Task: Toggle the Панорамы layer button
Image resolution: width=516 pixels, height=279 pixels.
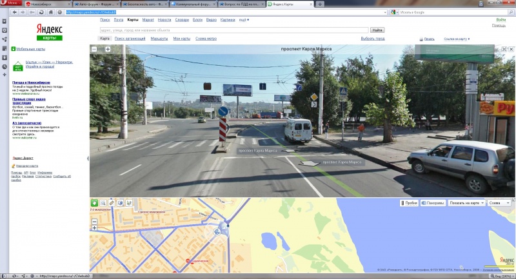Action: [x=432, y=203]
